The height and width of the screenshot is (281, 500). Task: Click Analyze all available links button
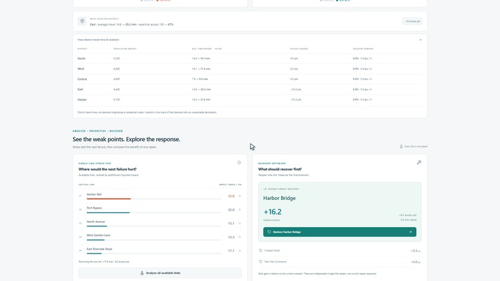pyautogui.click(x=160, y=273)
